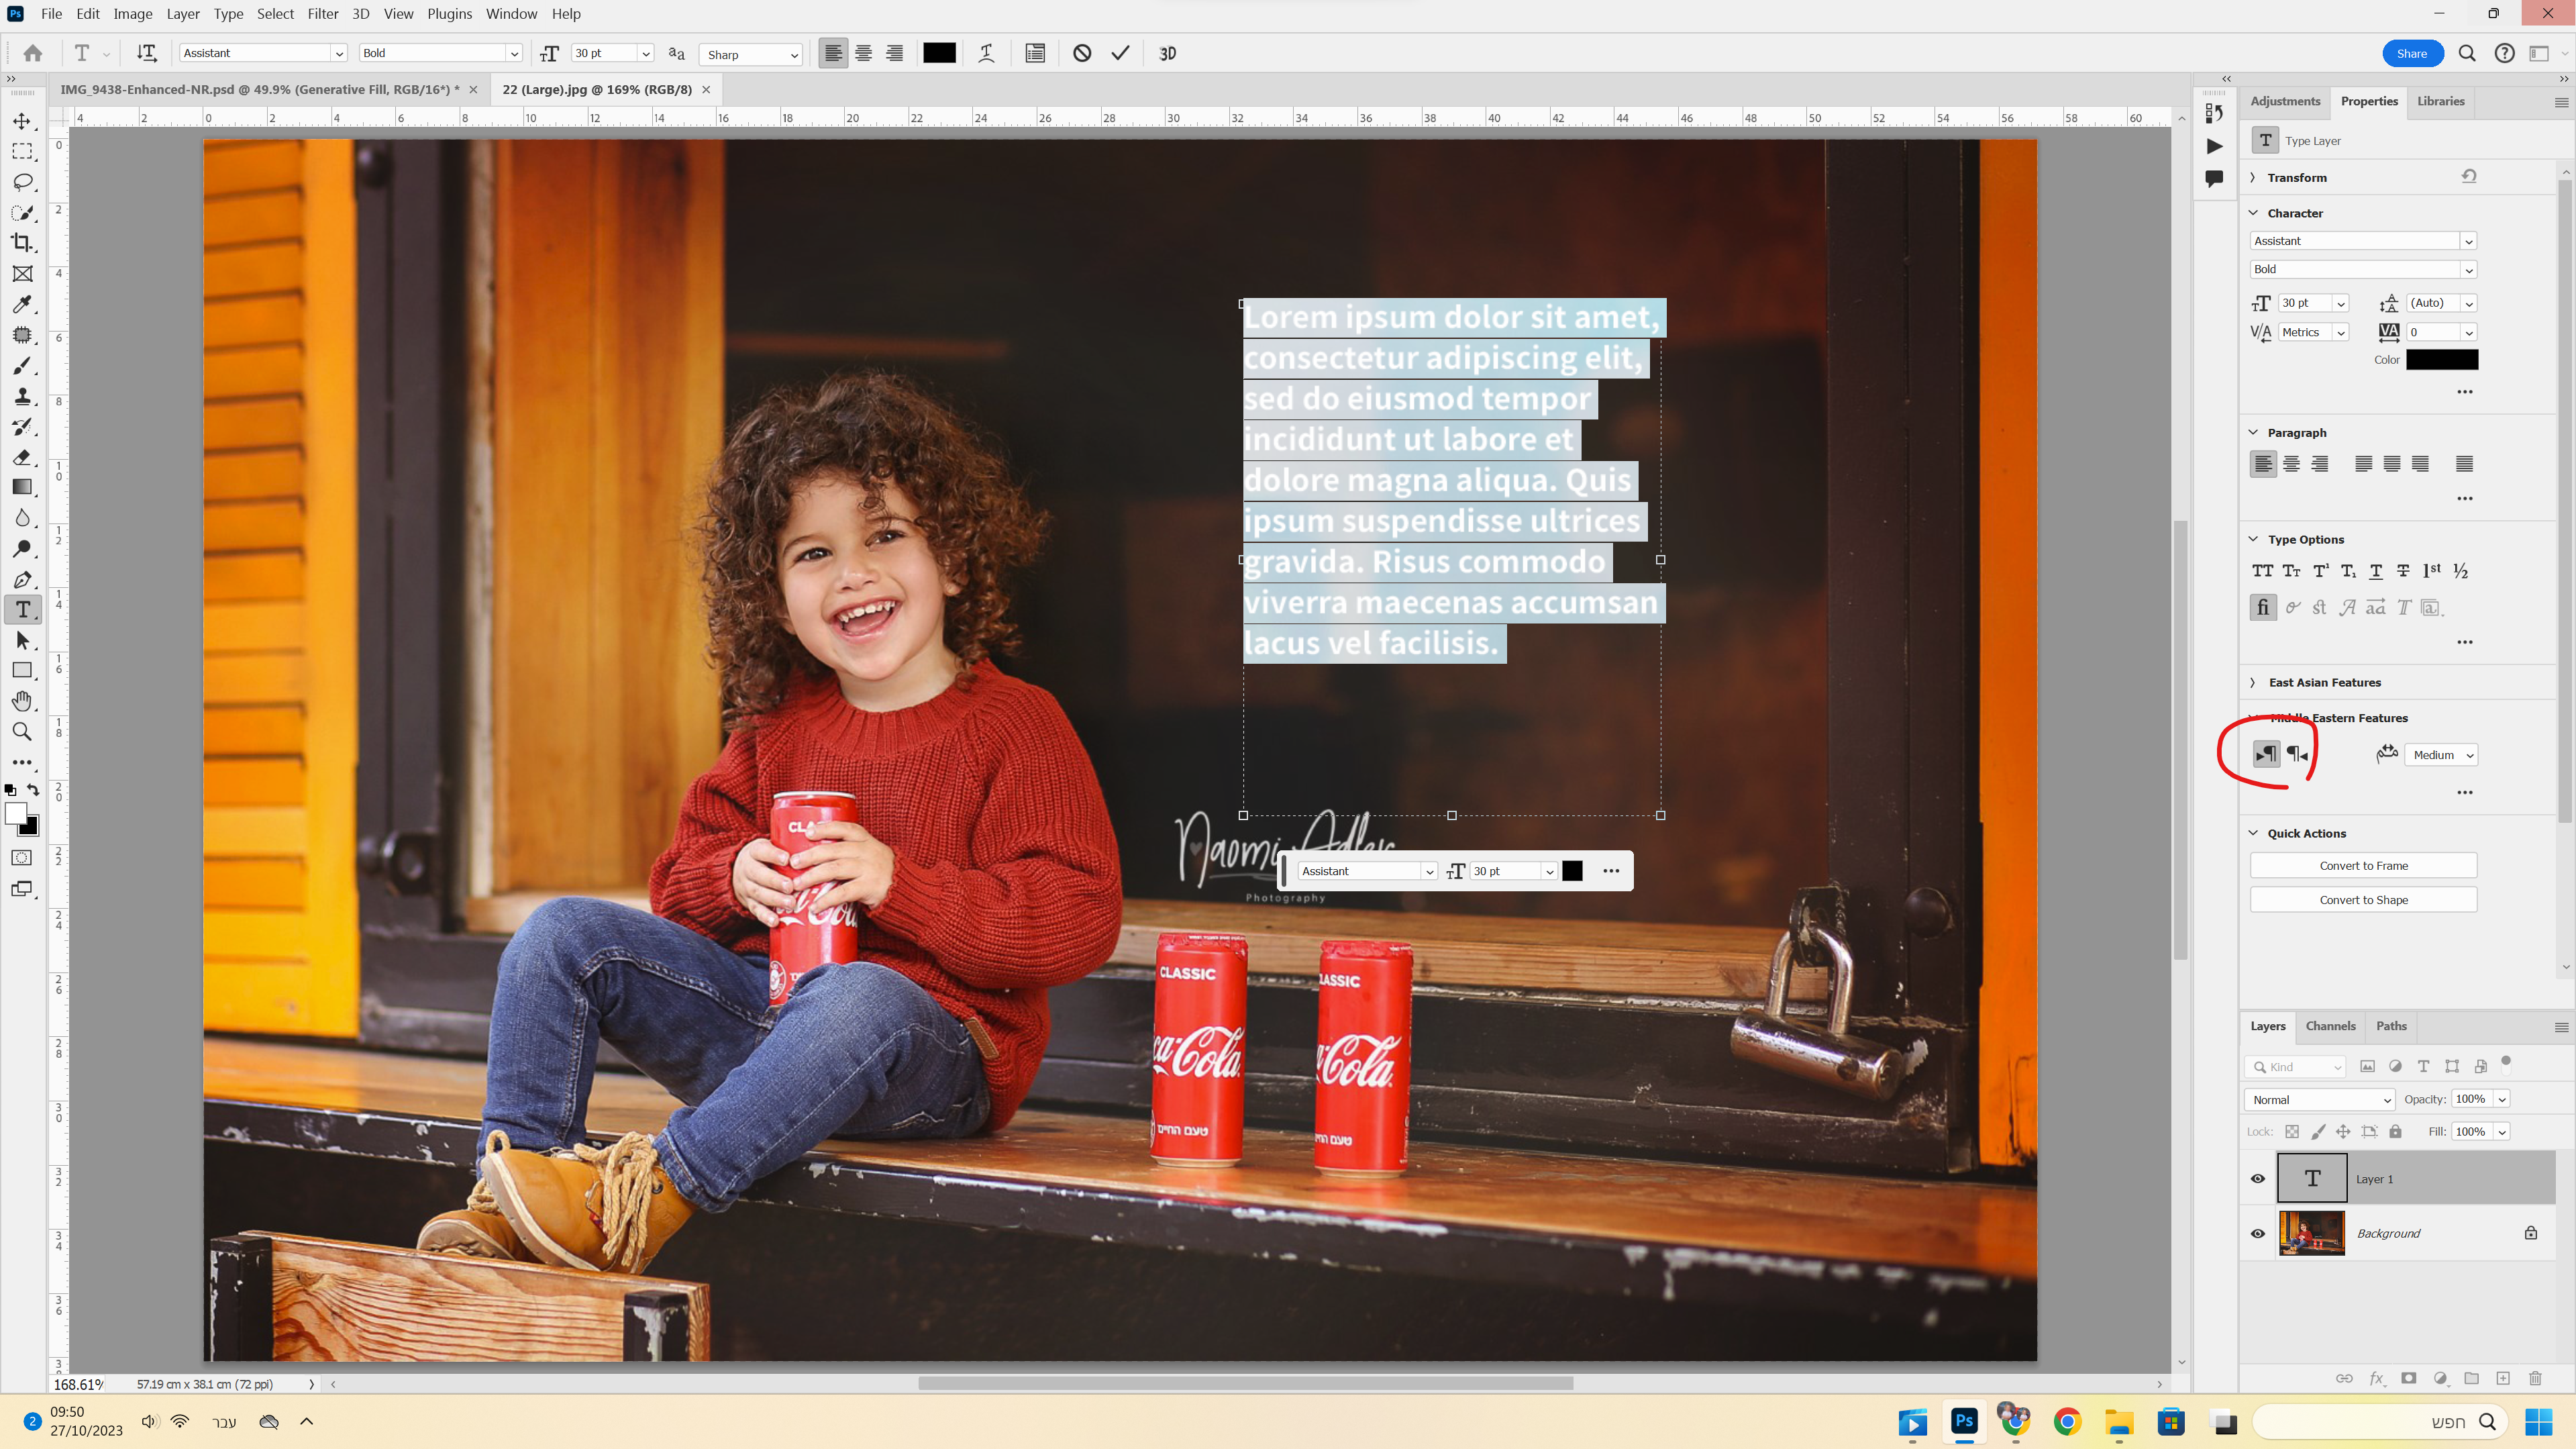Click the blue Share button
The height and width of the screenshot is (1449, 2576).
(x=2411, y=54)
